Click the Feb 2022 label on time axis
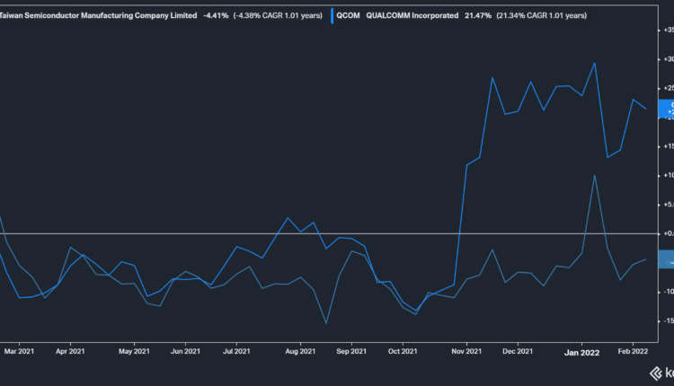Screen dimensions: 674x386 click(x=634, y=352)
